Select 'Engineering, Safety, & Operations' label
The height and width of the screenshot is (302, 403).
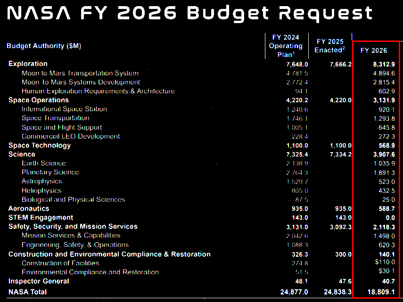(75, 245)
